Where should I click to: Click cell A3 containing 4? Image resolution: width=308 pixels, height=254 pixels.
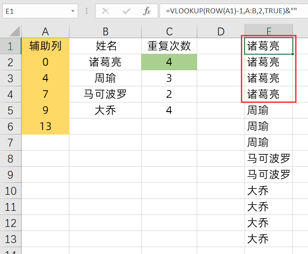point(46,79)
